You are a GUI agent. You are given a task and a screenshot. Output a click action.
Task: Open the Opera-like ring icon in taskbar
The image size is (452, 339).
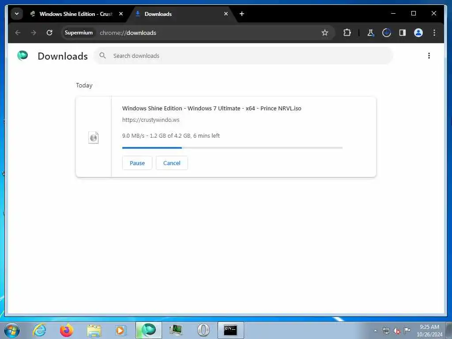click(203, 330)
